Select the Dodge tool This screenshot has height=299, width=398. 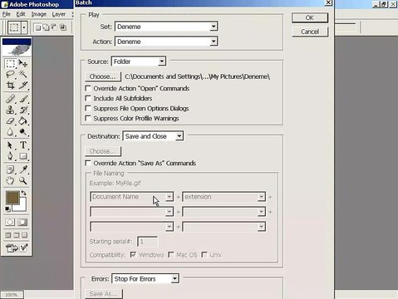[23, 132]
